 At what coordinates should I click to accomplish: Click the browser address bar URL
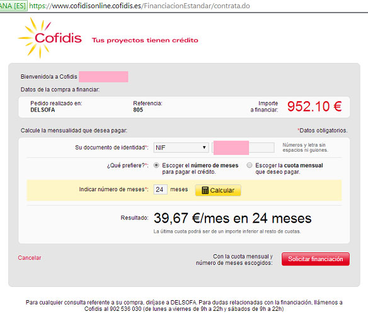pyautogui.click(x=139, y=6)
